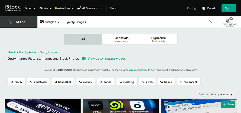Open the Refine filters panel
Viewport: 241px width, 113px height.
19,22
